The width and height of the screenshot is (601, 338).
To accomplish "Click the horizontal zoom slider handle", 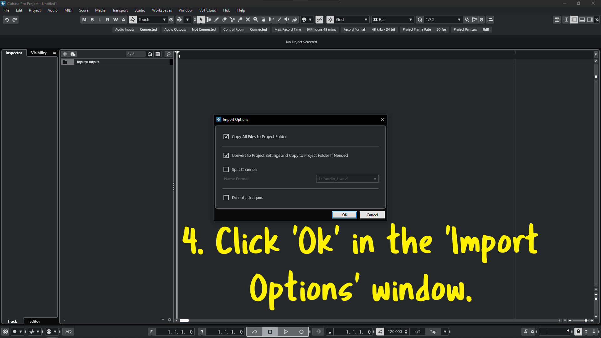I will (586, 320).
